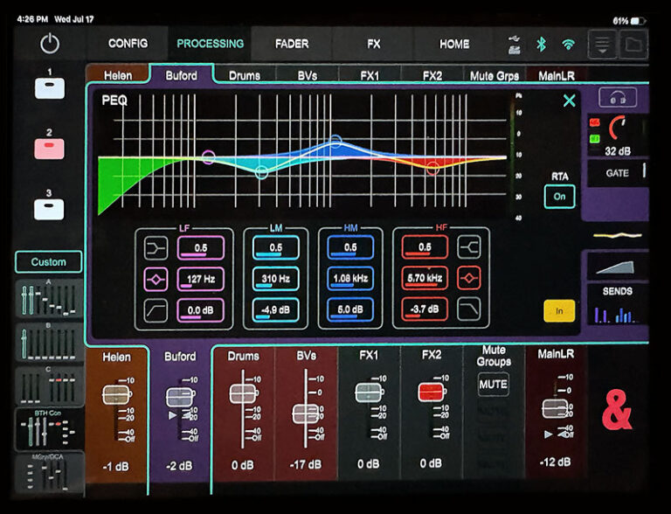Image resolution: width=671 pixels, height=514 pixels.
Task: Open the headphones monitor icon
Action: coord(617,98)
